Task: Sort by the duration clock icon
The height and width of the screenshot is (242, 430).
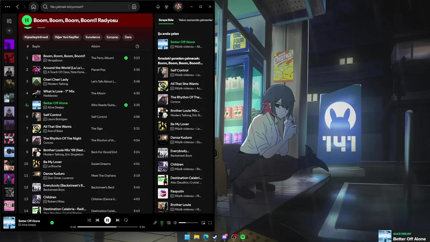Action: (x=137, y=46)
